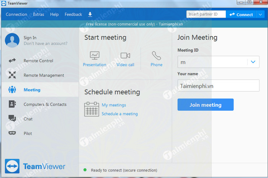Maximize the TeamViewer window

(250, 2)
